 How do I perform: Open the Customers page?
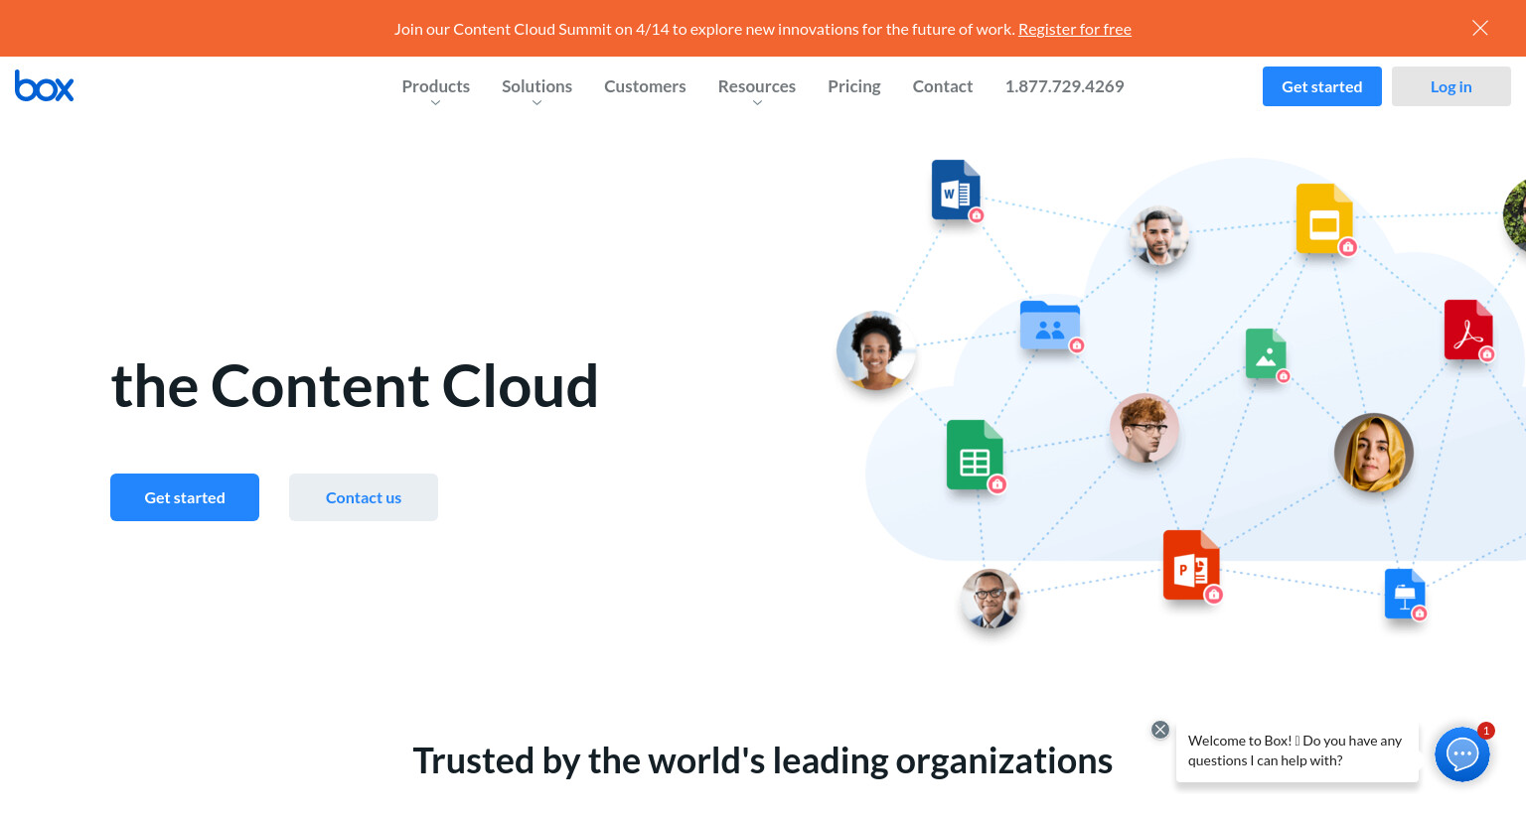tap(645, 86)
